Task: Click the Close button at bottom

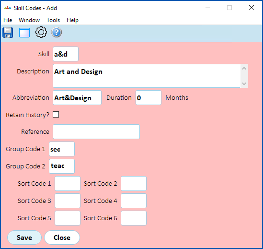Action: pyautogui.click(x=62, y=237)
